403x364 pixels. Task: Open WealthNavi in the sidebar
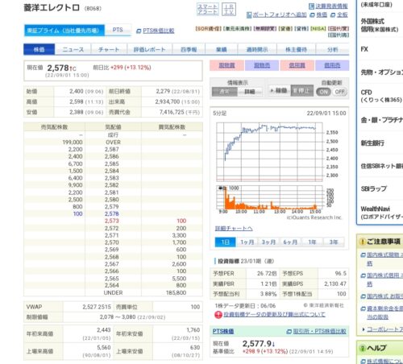point(381,213)
